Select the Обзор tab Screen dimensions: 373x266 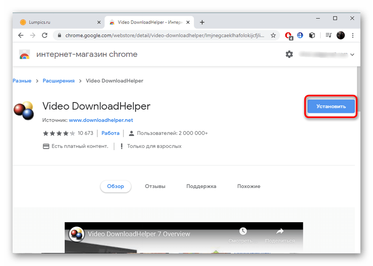116,186
